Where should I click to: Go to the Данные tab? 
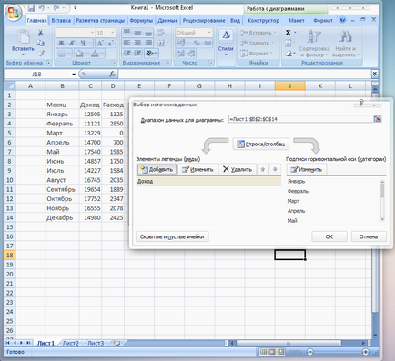pos(167,21)
